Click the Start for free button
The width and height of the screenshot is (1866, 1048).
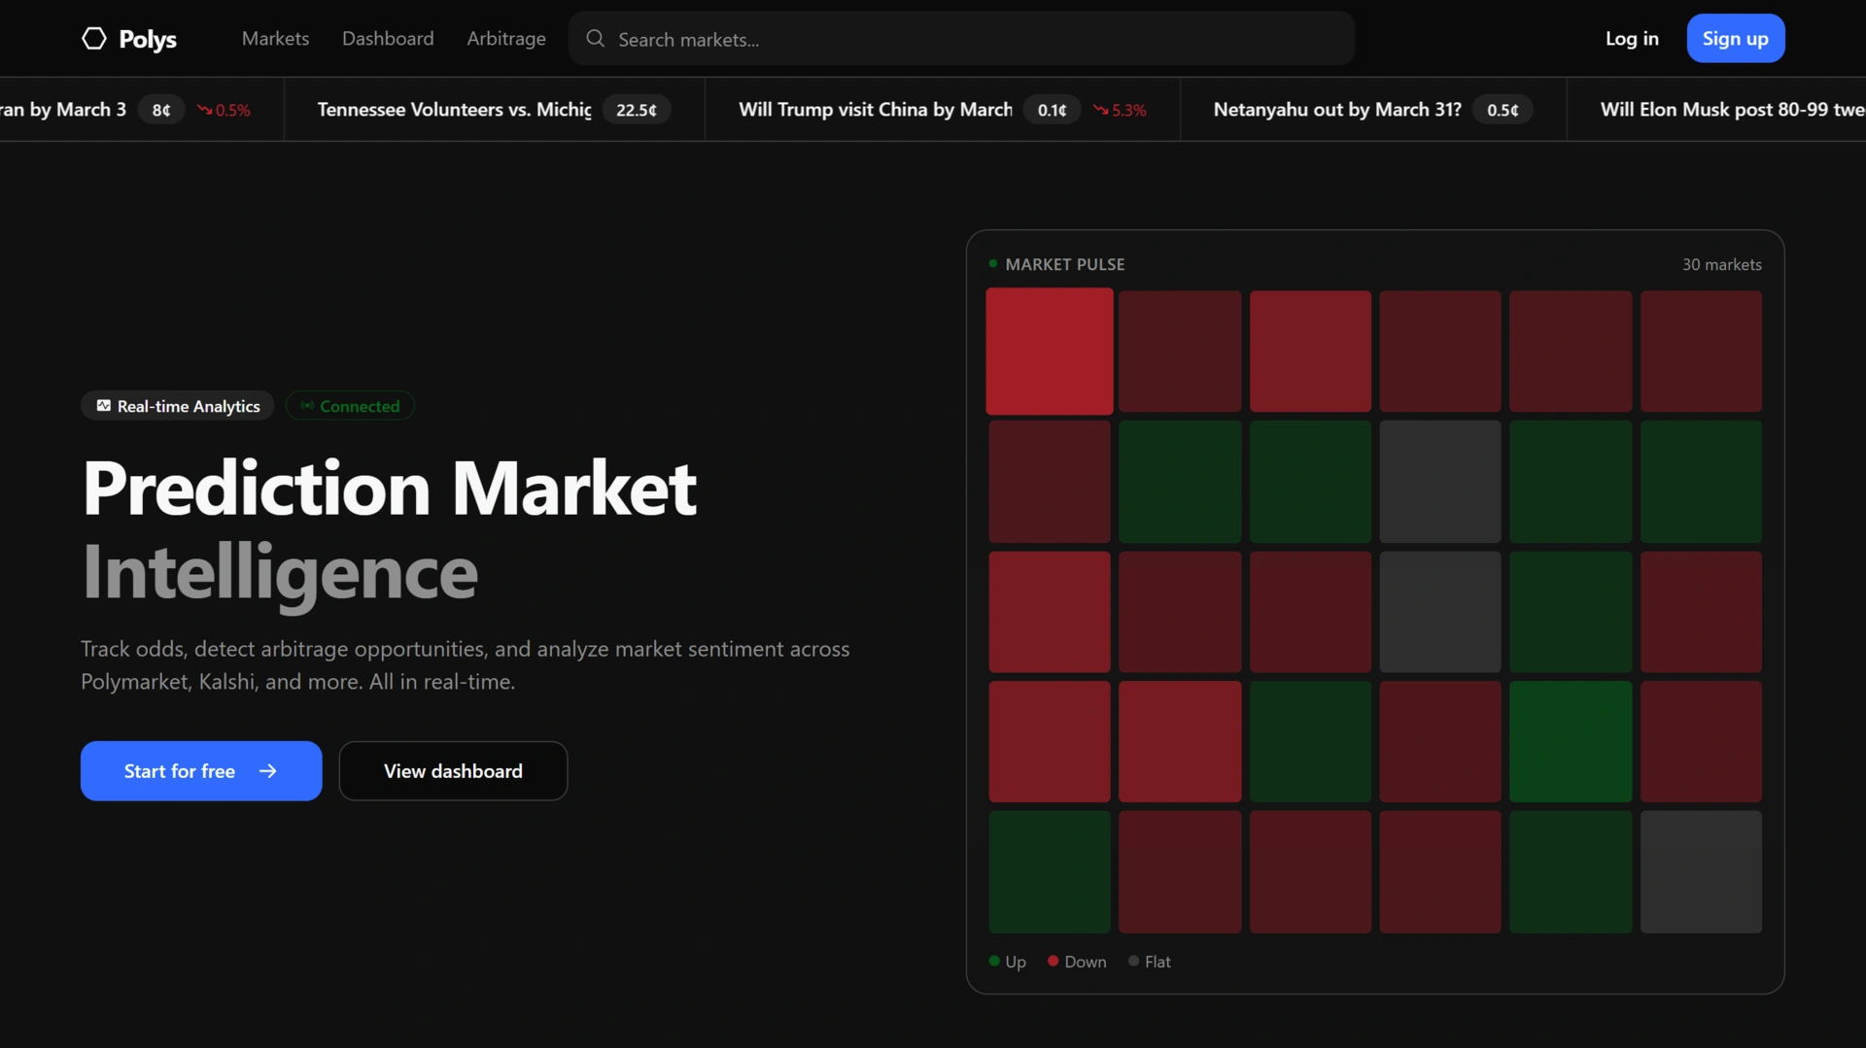[201, 771]
